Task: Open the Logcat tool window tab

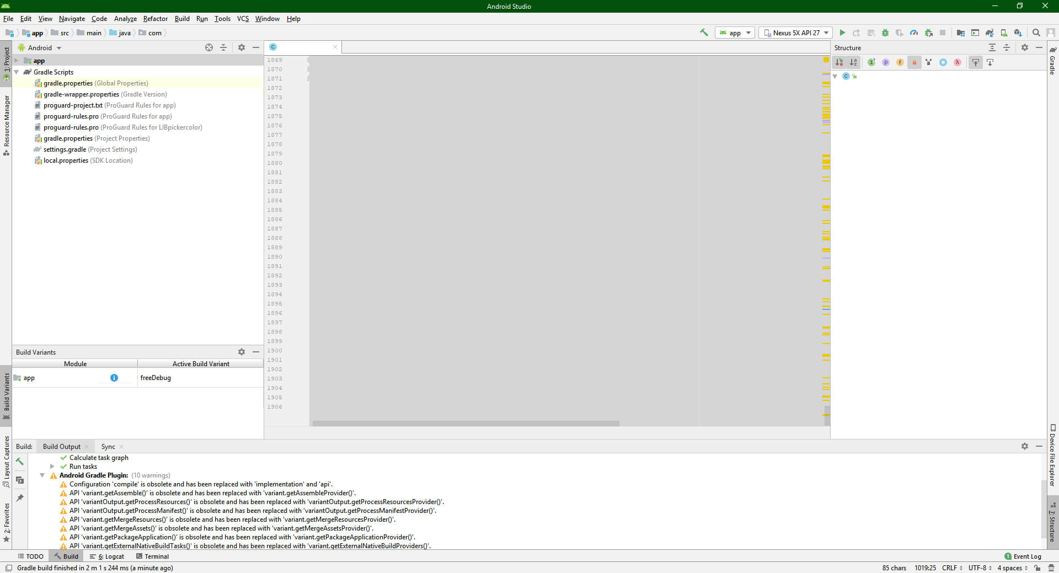Action: [x=107, y=556]
